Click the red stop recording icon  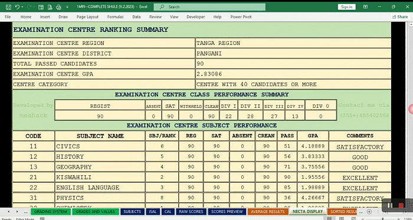pyautogui.click(x=401, y=205)
